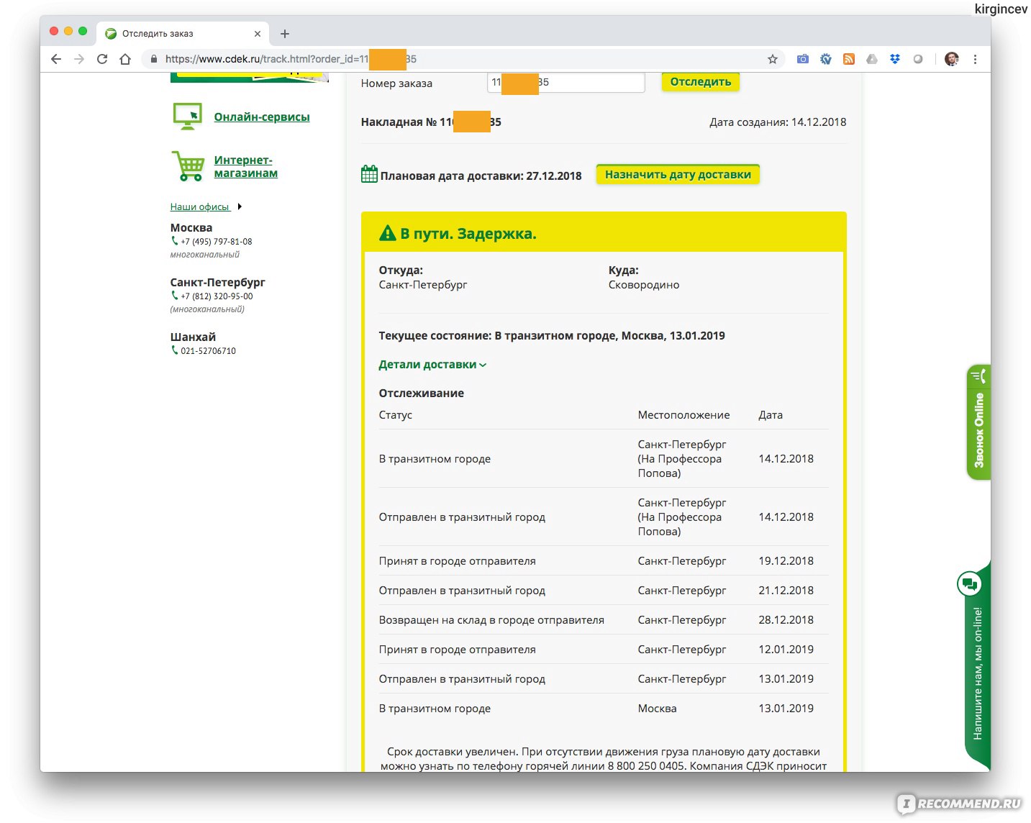Bookmark this page with the star icon
The image size is (1031, 823).
coord(773,59)
